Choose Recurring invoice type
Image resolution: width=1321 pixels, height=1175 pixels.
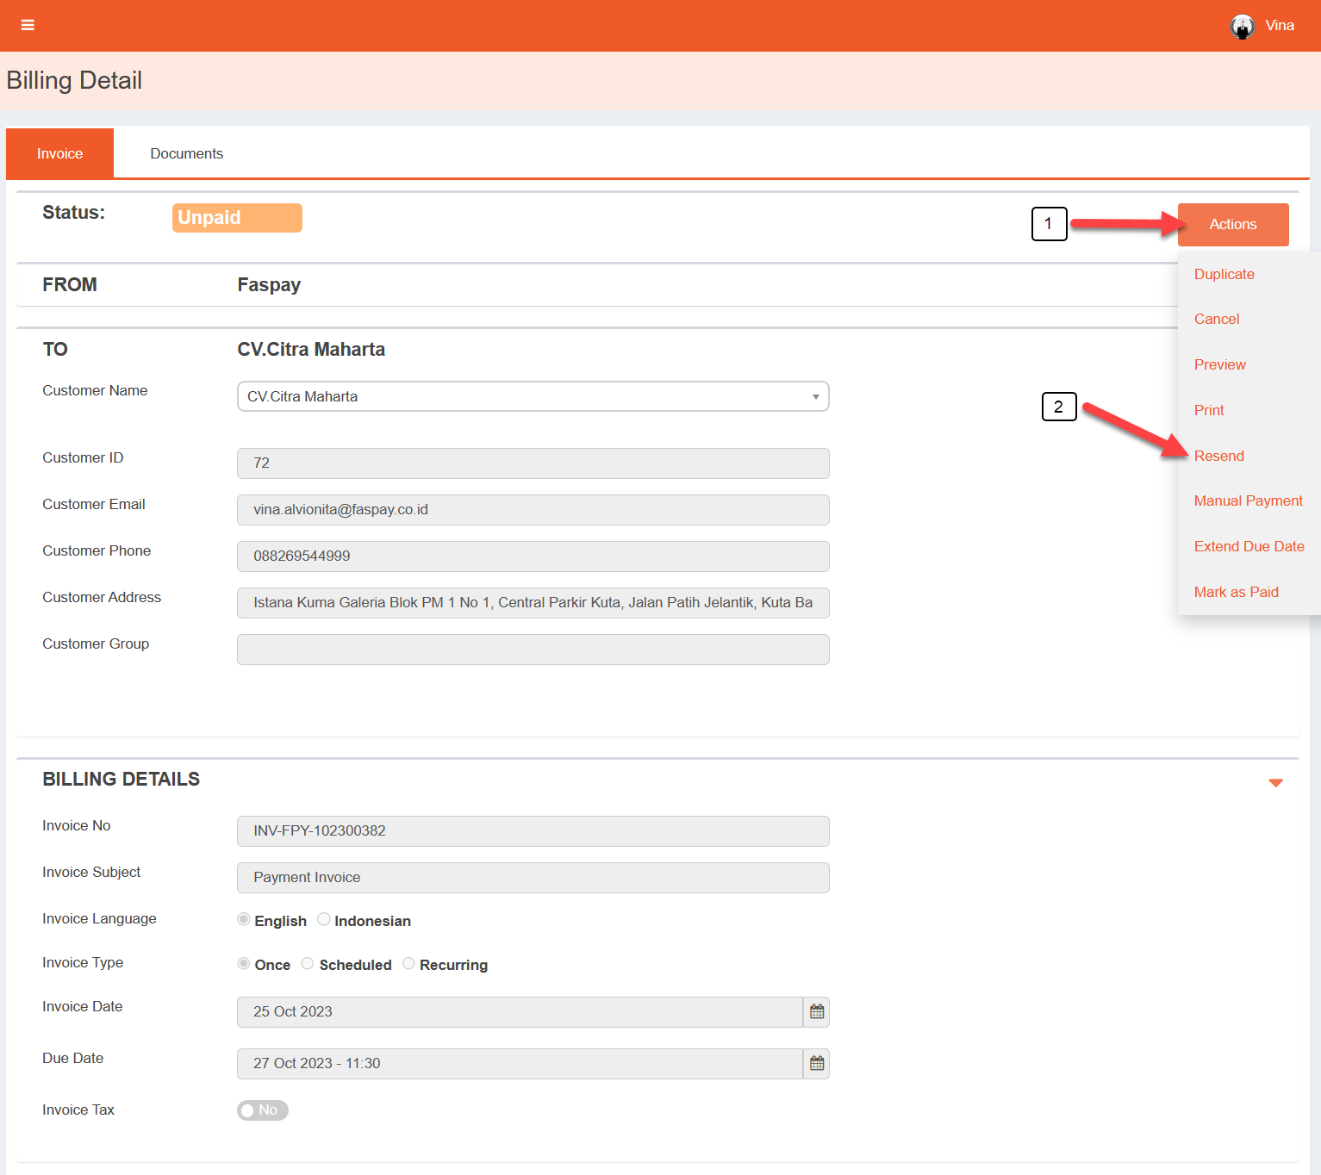pyautogui.click(x=408, y=964)
